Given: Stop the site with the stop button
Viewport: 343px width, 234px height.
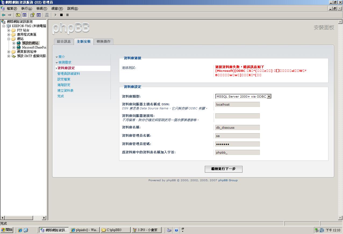Looking at the screenshot, I should pos(61,15).
